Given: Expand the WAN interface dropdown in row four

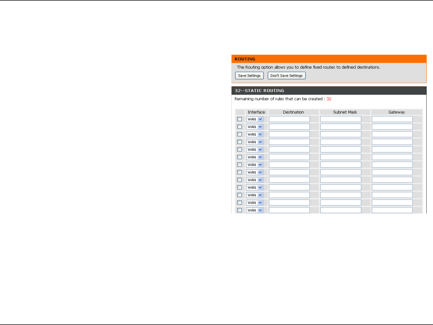Looking at the screenshot, I should click(255, 142).
